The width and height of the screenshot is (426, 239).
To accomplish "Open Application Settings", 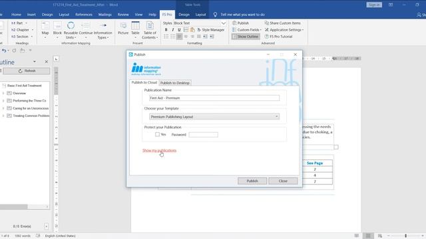I will [x=284, y=30].
